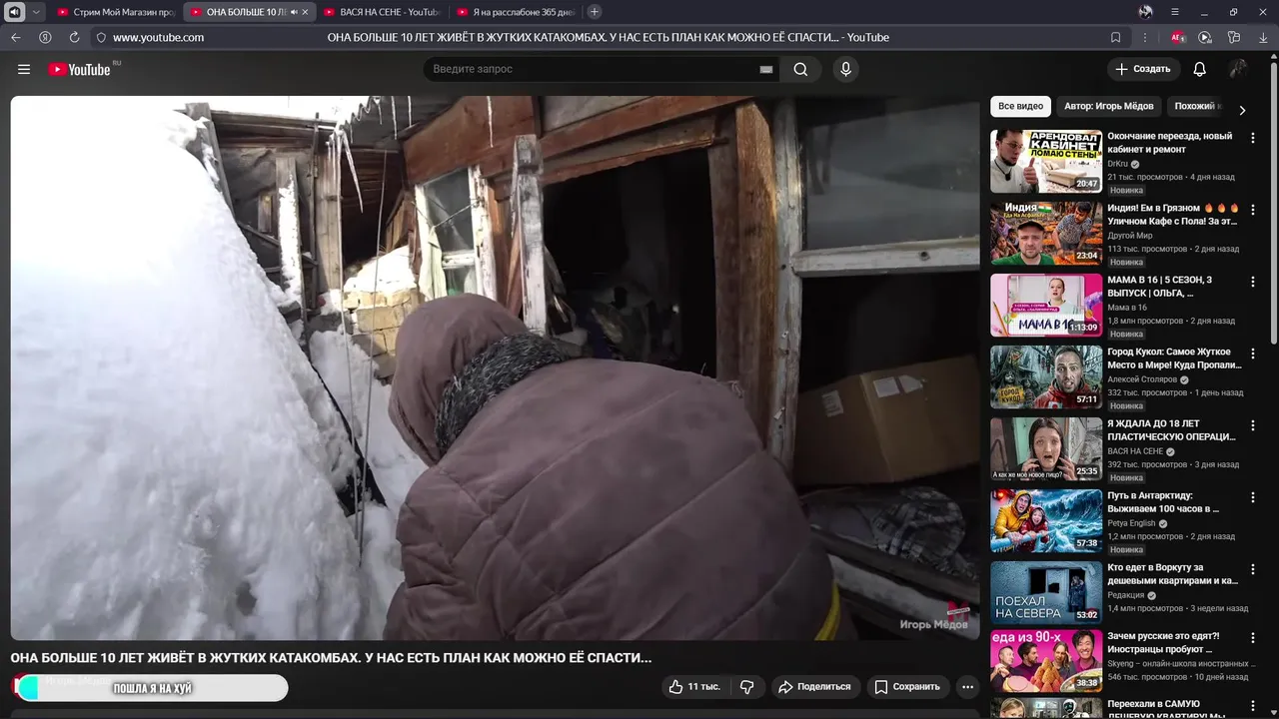Viewport: 1279px width, 719px height.
Task: Click the Поделиться share button
Action: (x=814, y=686)
